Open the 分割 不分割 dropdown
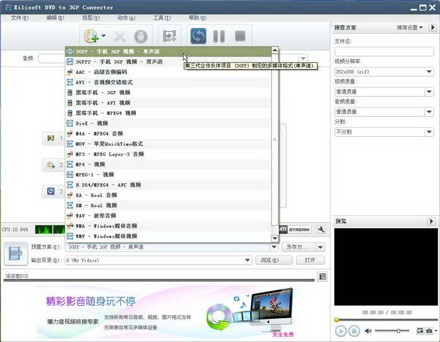Image resolution: width=440 pixels, height=342 pixels. (x=429, y=132)
